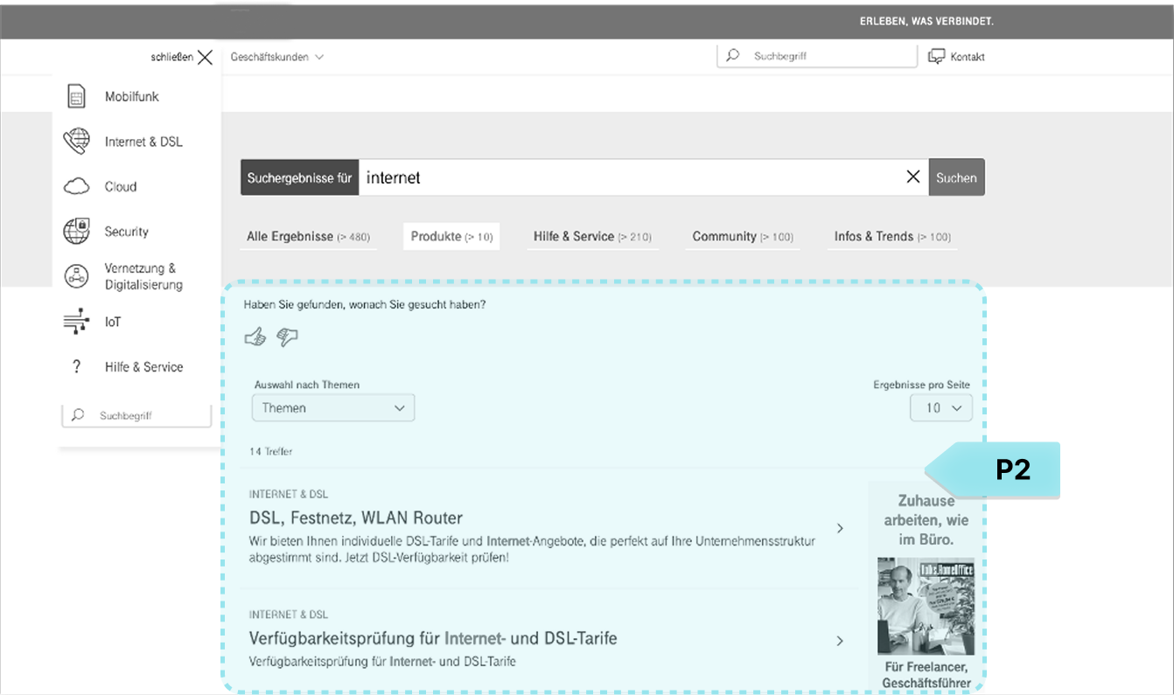Click the Mobilfunk SIM card icon
The image size is (1174, 695).
(77, 96)
